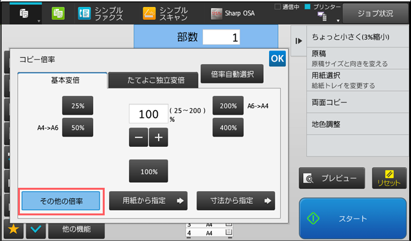
Task: Confirm the copy ratio with OK
Action: pyautogui.click(x=277, y=58)
